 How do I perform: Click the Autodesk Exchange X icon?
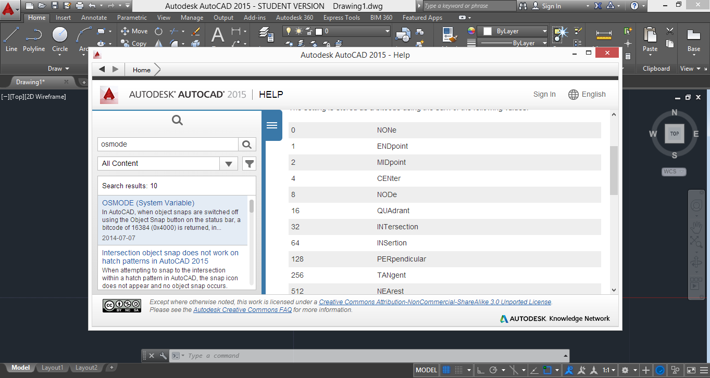598,6
